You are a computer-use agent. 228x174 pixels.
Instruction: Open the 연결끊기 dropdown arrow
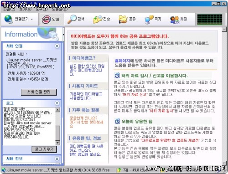[32, 19]
